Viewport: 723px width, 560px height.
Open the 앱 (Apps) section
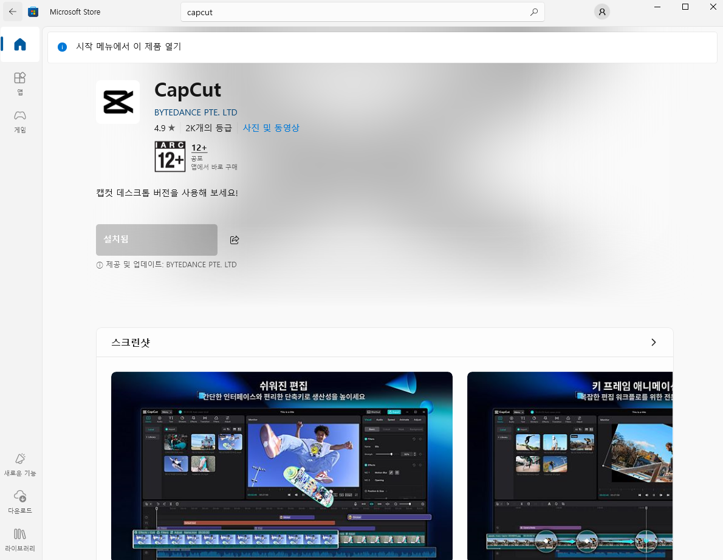20,83
